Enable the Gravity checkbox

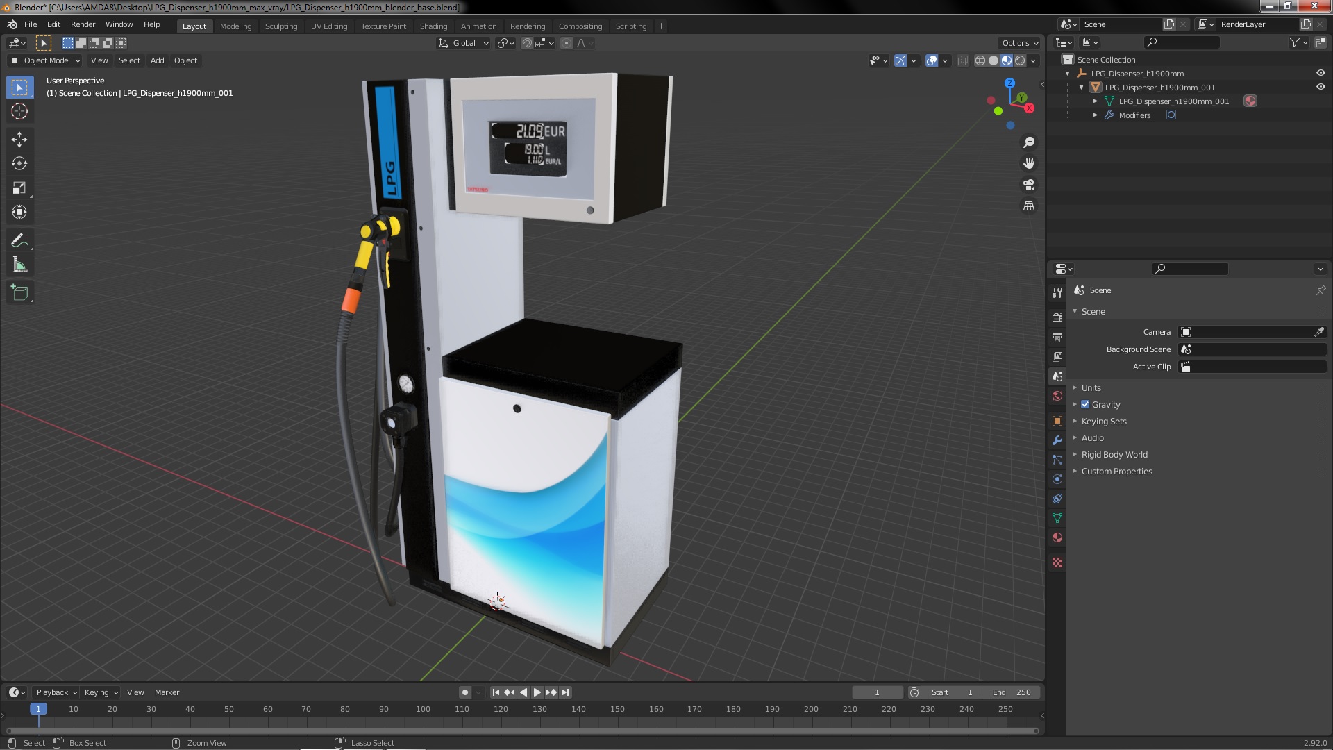point(1085,405)
